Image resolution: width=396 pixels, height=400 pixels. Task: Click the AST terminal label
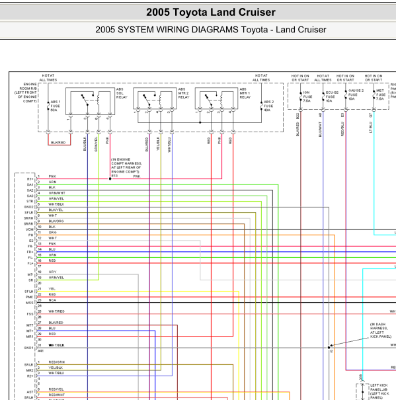[30, 392]
